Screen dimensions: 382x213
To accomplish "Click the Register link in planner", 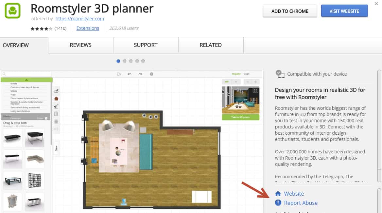I will (236, 74).
